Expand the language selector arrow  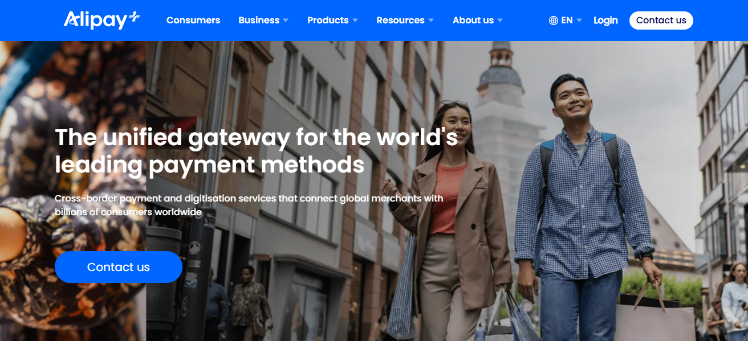pos(579,20)
